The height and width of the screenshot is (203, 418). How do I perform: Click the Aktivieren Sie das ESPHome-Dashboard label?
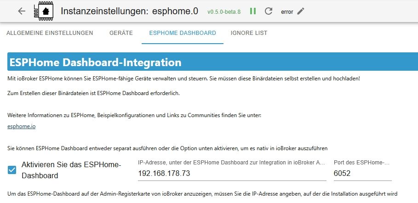click(71, 170)
